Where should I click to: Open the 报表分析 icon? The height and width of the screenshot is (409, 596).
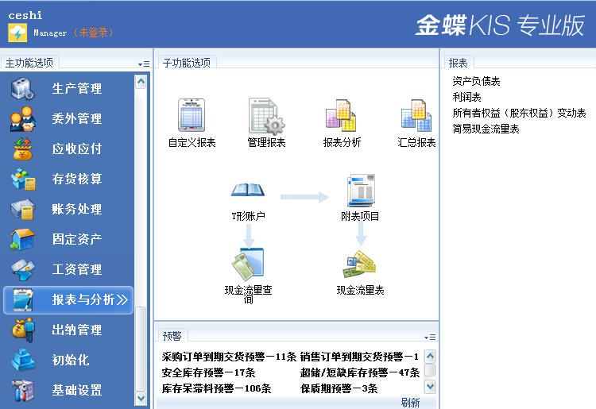(x=342, y=116)
